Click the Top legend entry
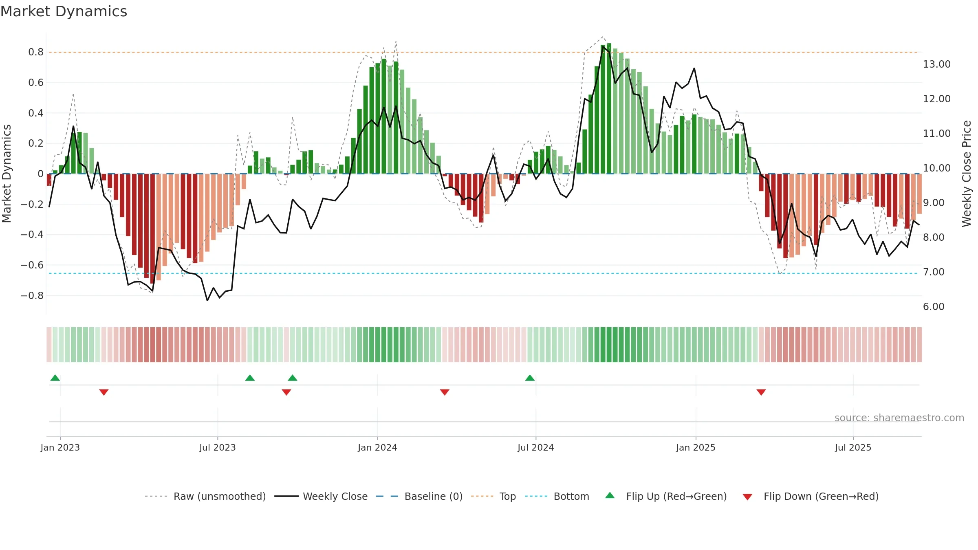The image size is (978, 550). click(x=493, y=496)
